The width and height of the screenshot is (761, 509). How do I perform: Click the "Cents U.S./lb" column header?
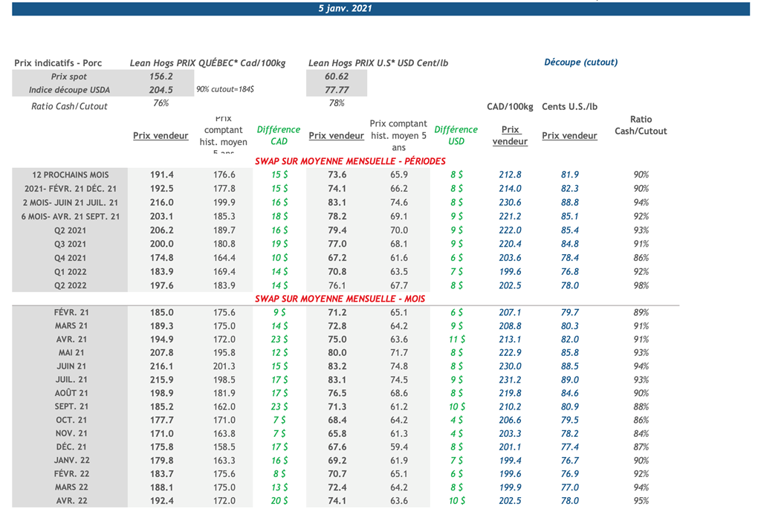569,107
